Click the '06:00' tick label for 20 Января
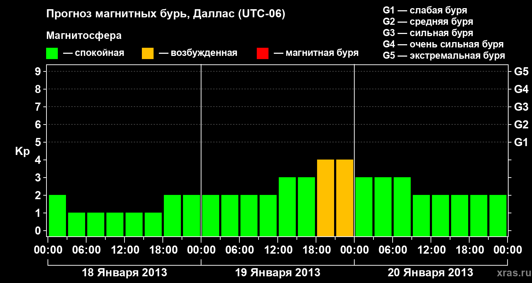 coord(393,250)
